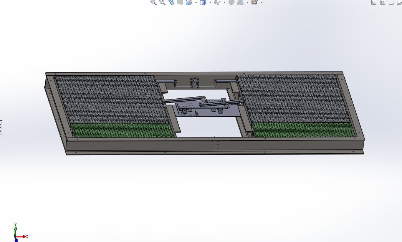Activate the Section View tool
Viewport: 402px width, 242px height.
coord(180,2)
